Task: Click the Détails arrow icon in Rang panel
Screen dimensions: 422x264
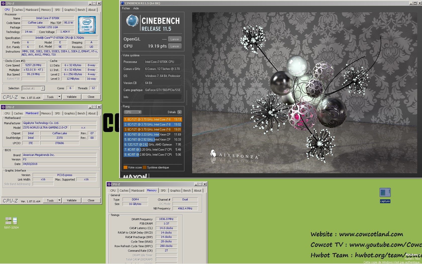Action: click(179, 112)
